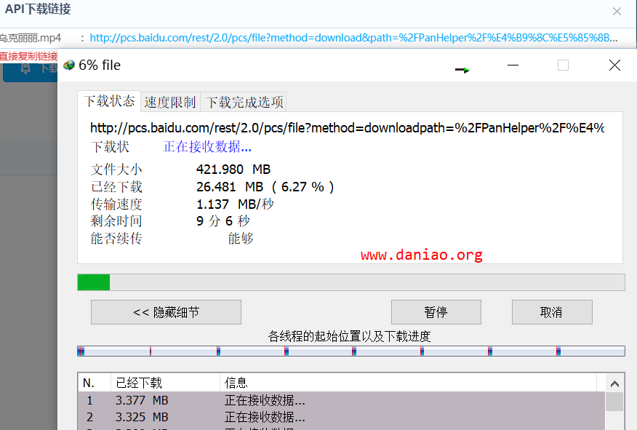Click the << 隐藏细节 button
This screenshot has width=637, height=430.
coord(166,312)
